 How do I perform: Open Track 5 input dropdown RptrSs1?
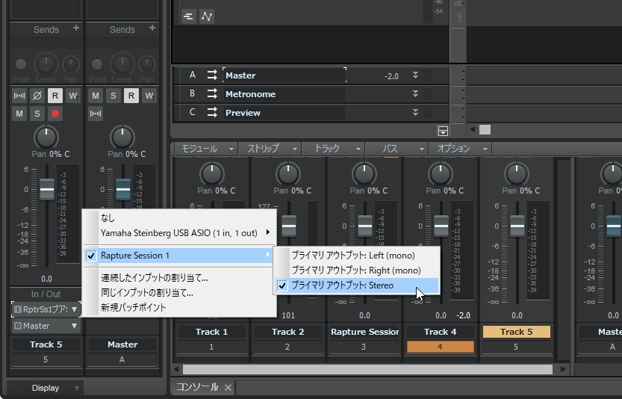[x=46, y=309]
